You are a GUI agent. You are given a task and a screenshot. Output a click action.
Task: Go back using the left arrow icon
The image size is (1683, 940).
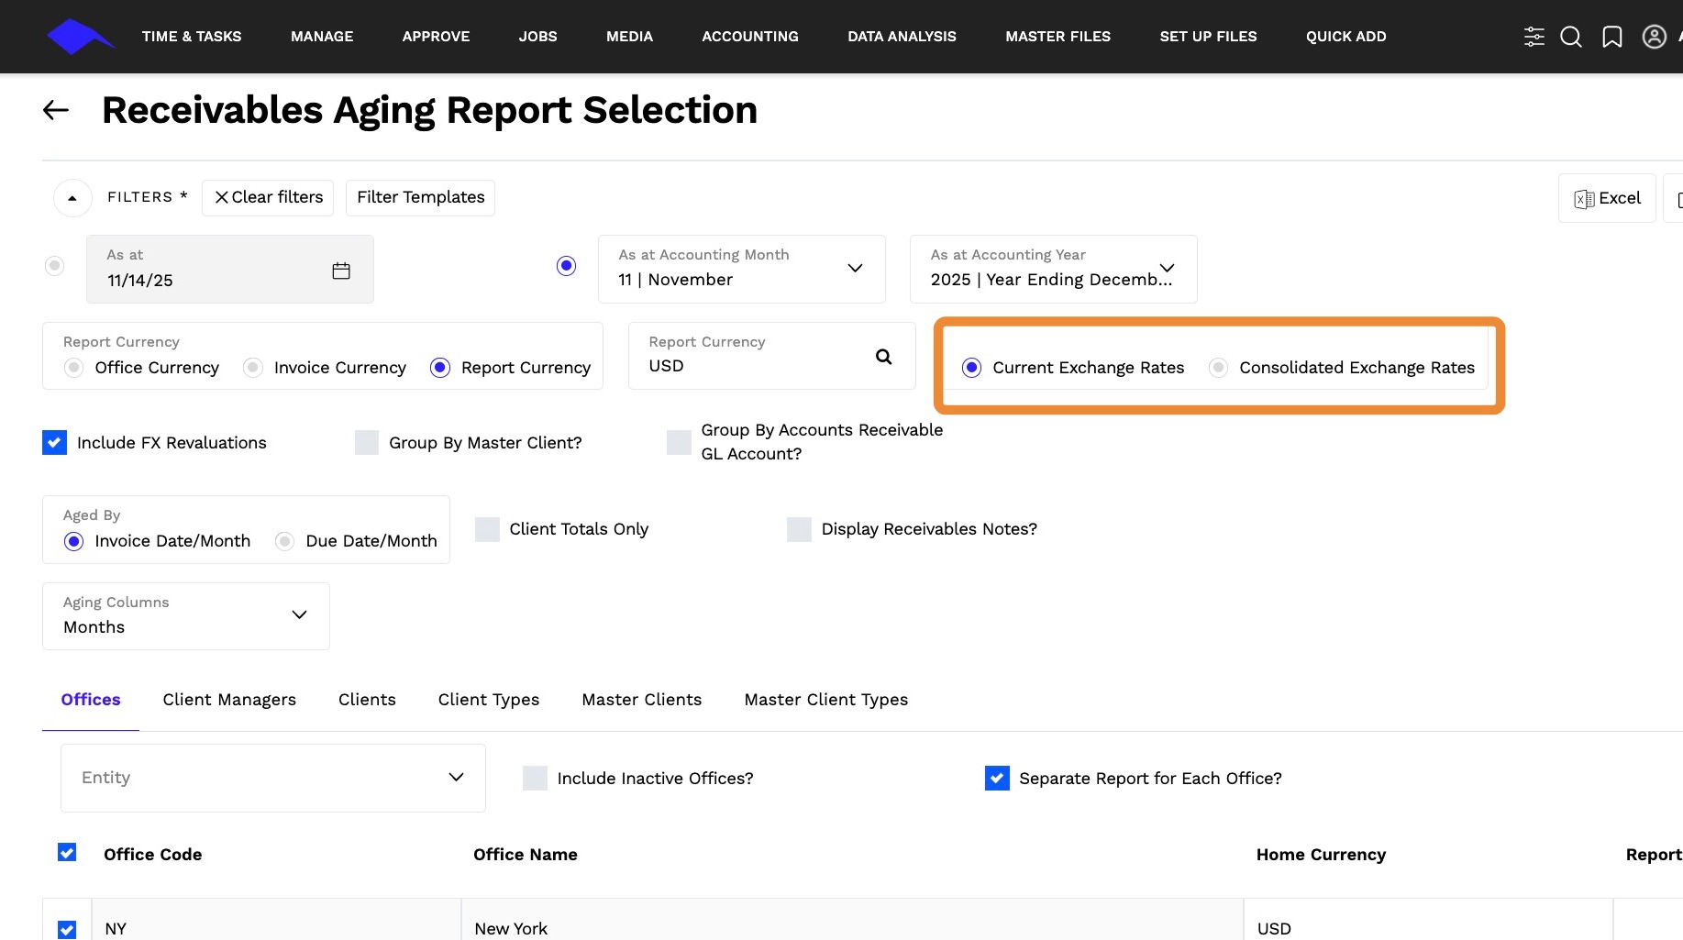(56, 111)
